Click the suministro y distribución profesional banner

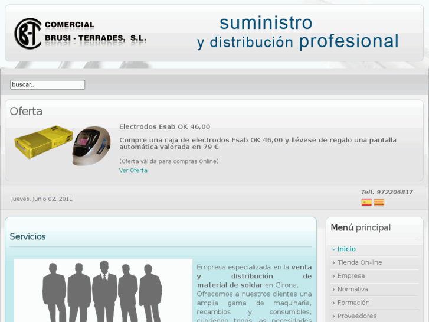[x=297, y=33]
